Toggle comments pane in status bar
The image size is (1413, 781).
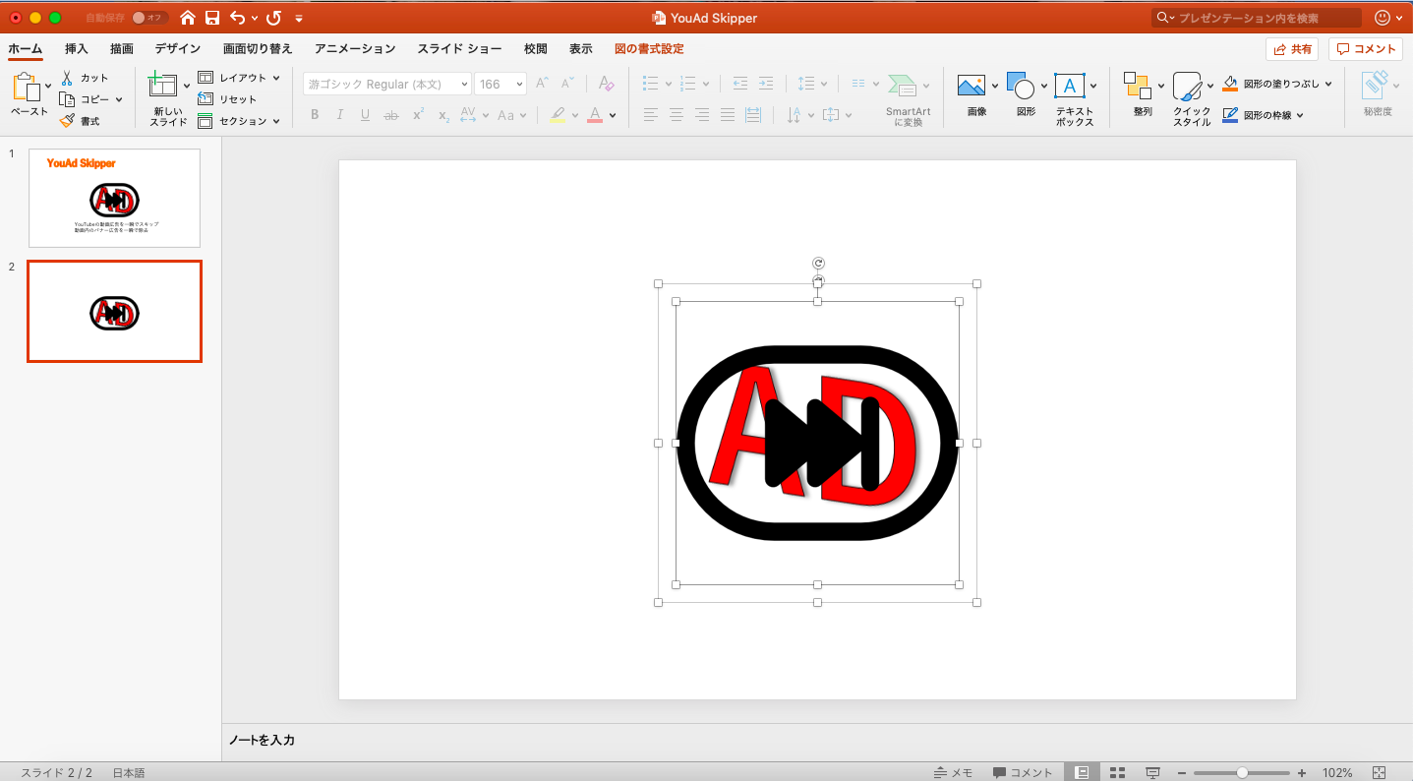(x=1023, y=773)
